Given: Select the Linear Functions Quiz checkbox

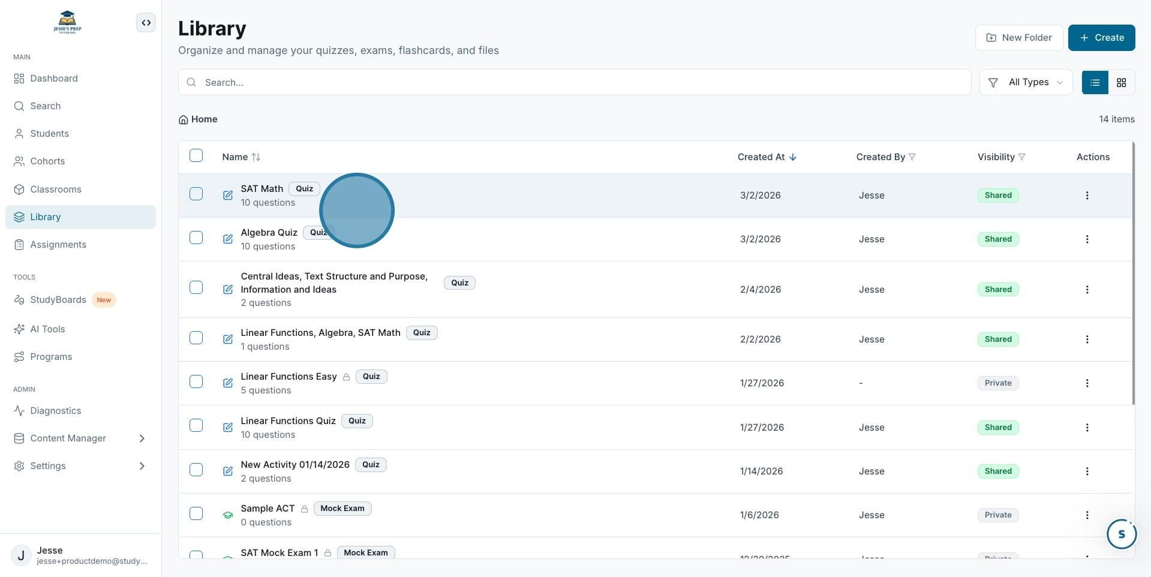Looking at the screenshot, I should [x=196, y=426].
